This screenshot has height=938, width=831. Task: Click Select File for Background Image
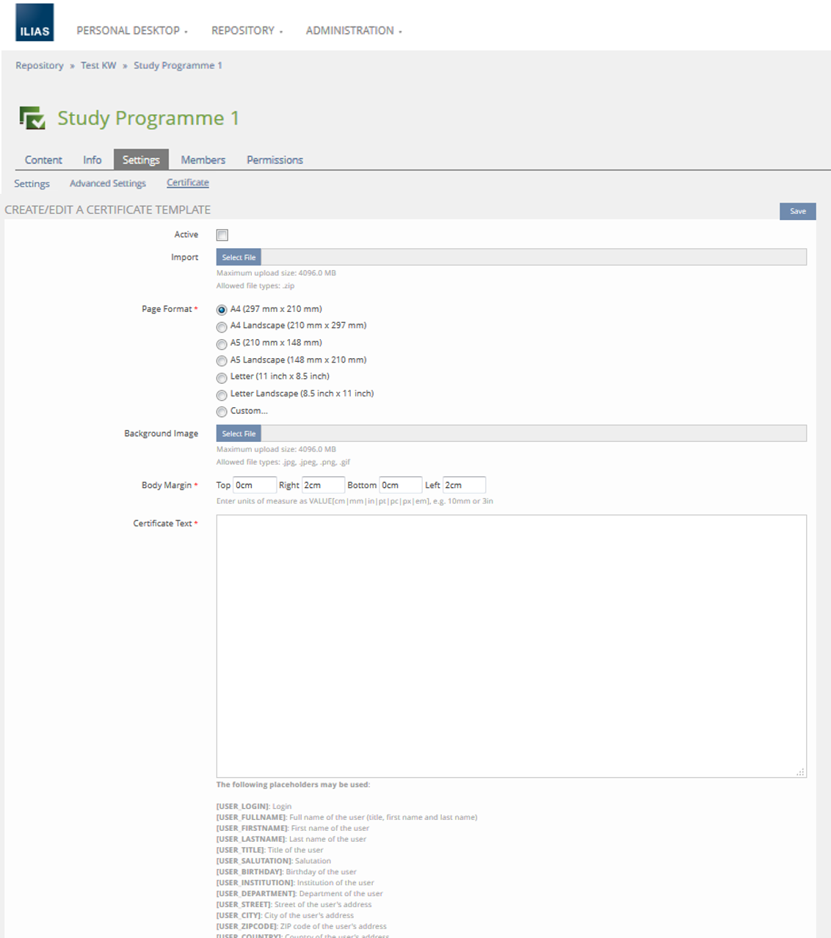click(x=239, y=434)
